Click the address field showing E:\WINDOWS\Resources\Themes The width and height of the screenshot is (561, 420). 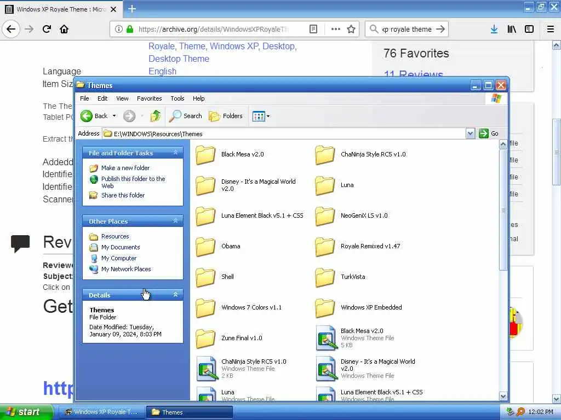[284, 133]
